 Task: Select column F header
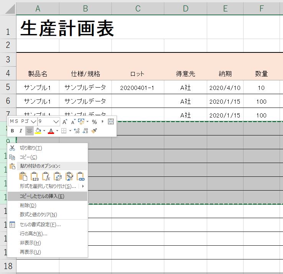click(x=262, y=8)
